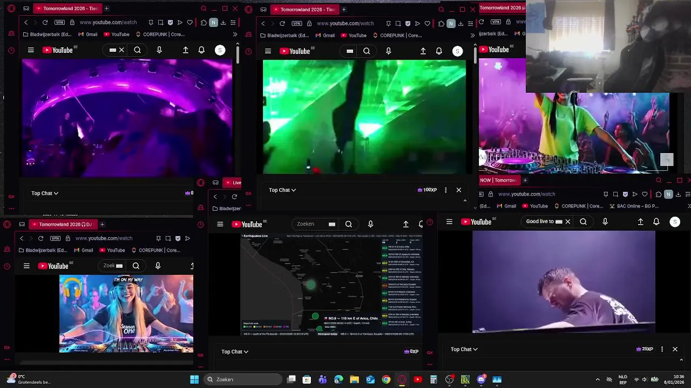The height and width of the screenshot is (388, 691).
Task: Open File Explorer from the taskbar
Action: [354, 379]
